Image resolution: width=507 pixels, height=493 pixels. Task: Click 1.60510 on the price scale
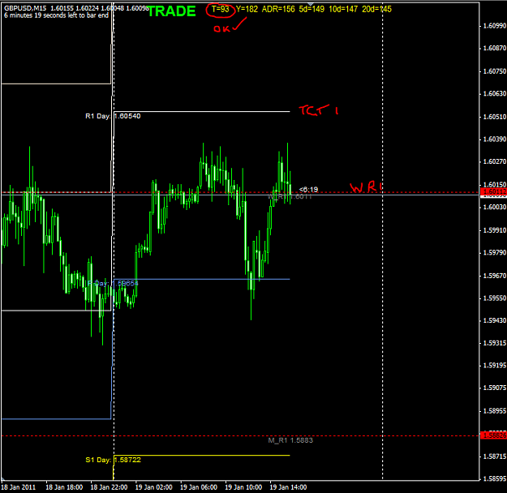click(494, 117)
